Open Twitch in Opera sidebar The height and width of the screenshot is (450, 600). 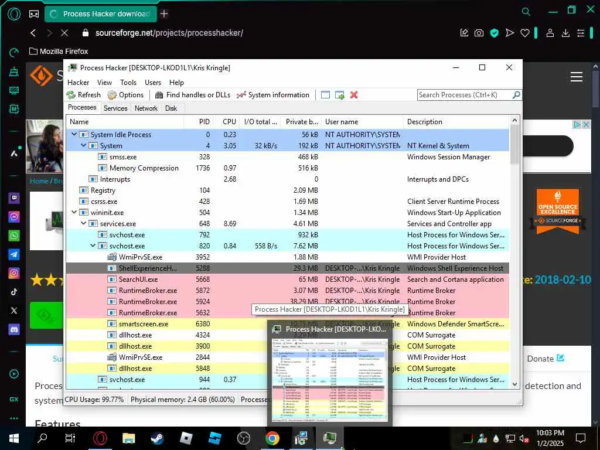point(14,198)
